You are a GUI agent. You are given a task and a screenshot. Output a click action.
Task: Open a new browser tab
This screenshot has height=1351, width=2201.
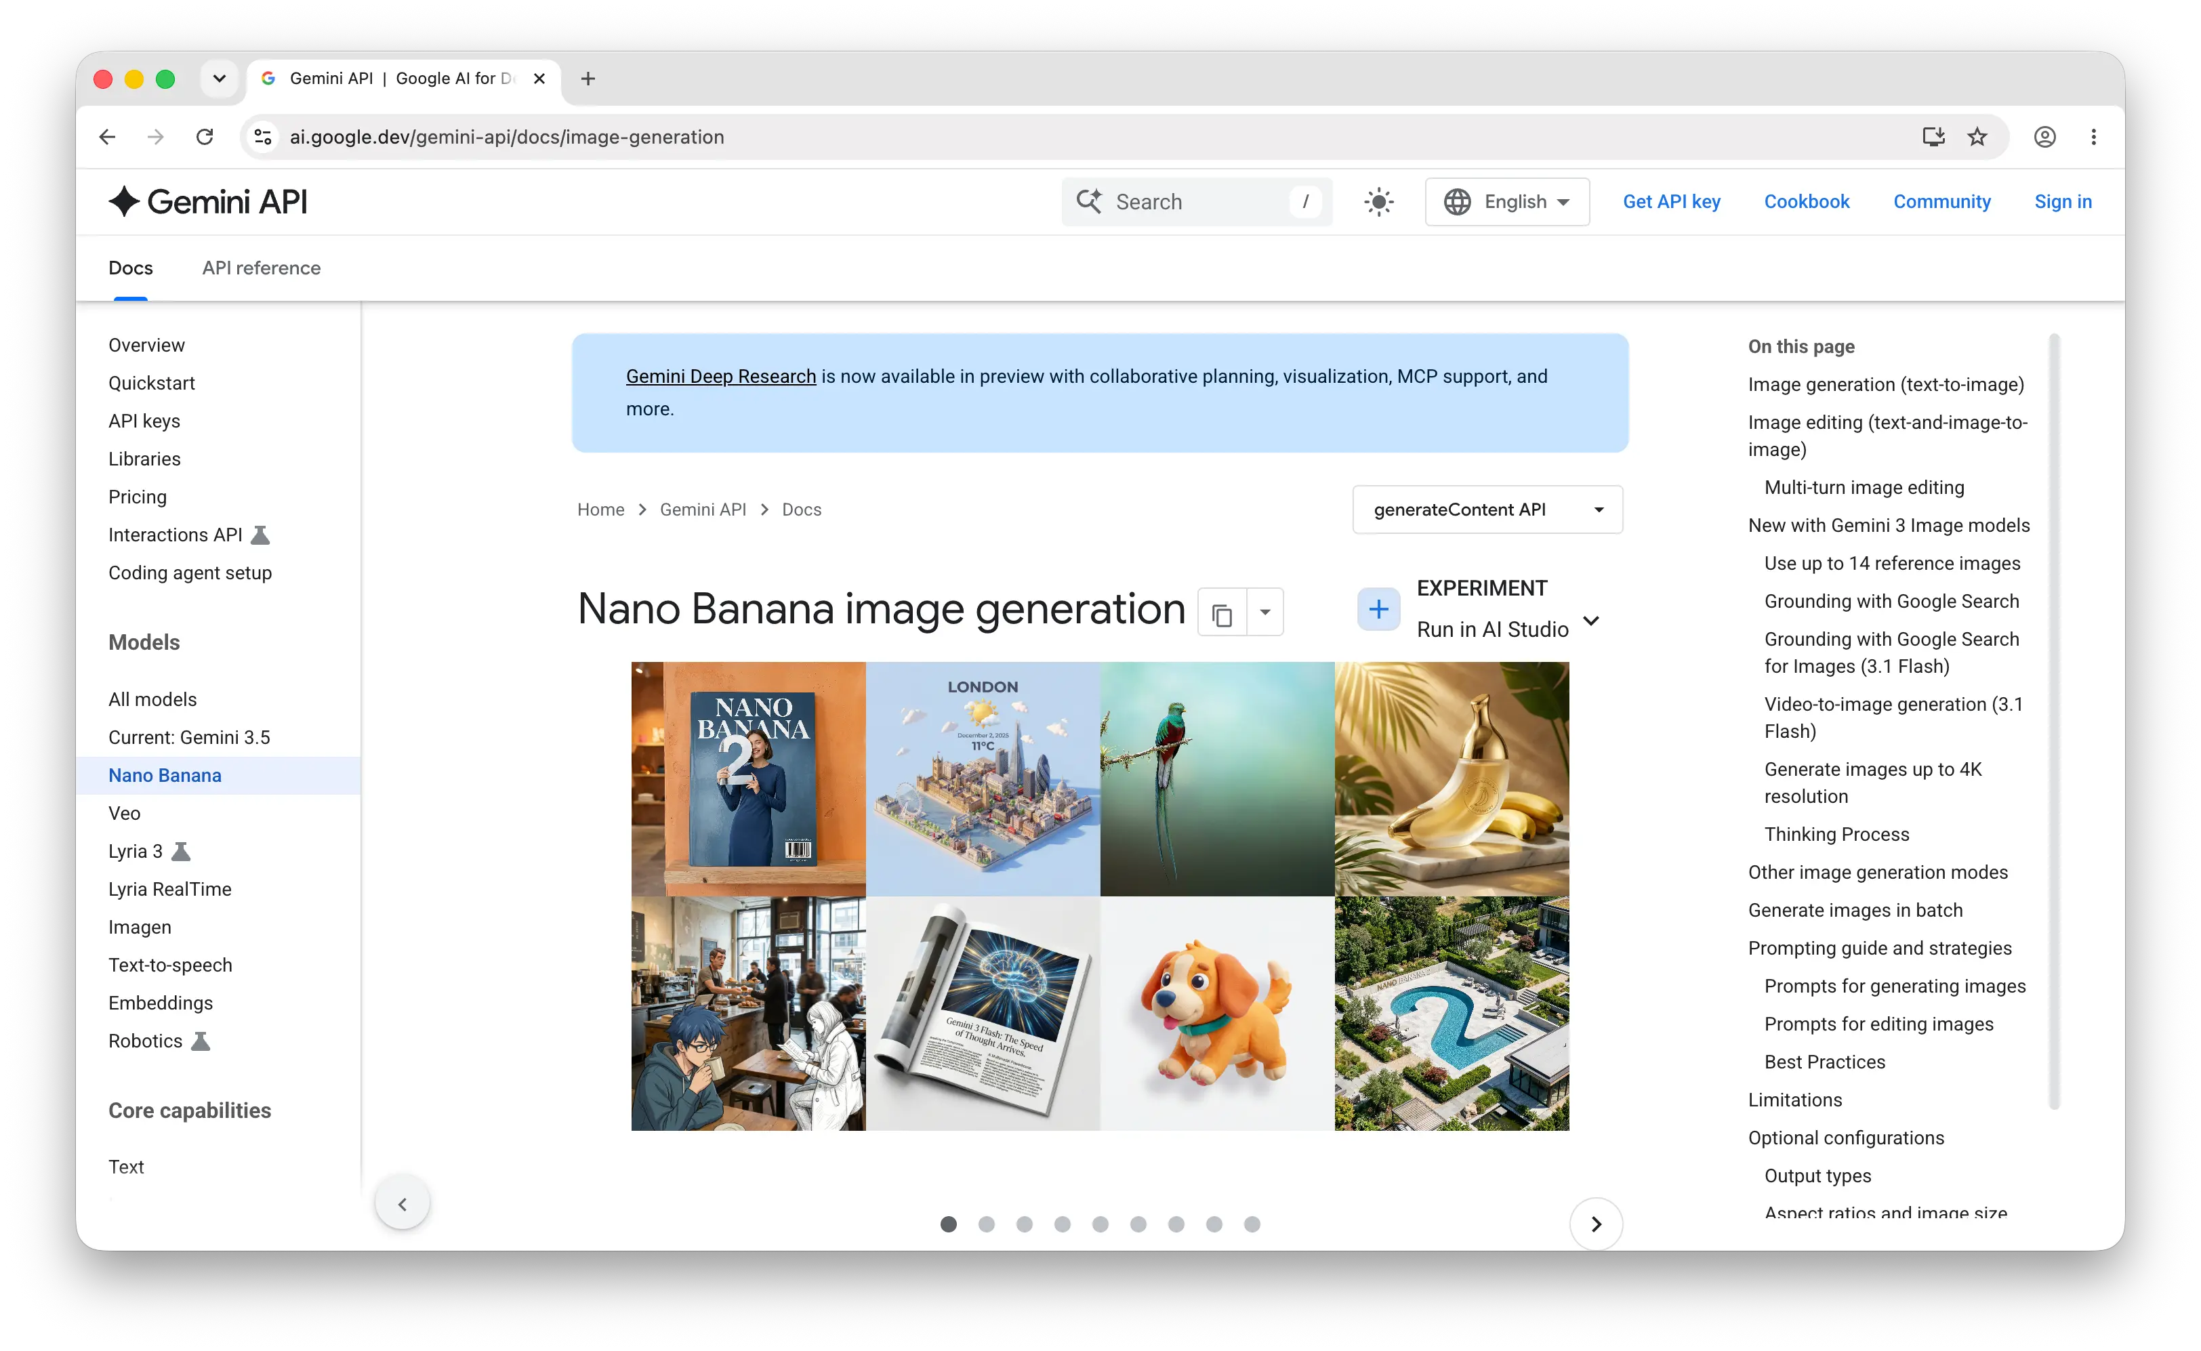tap(588, 79)
